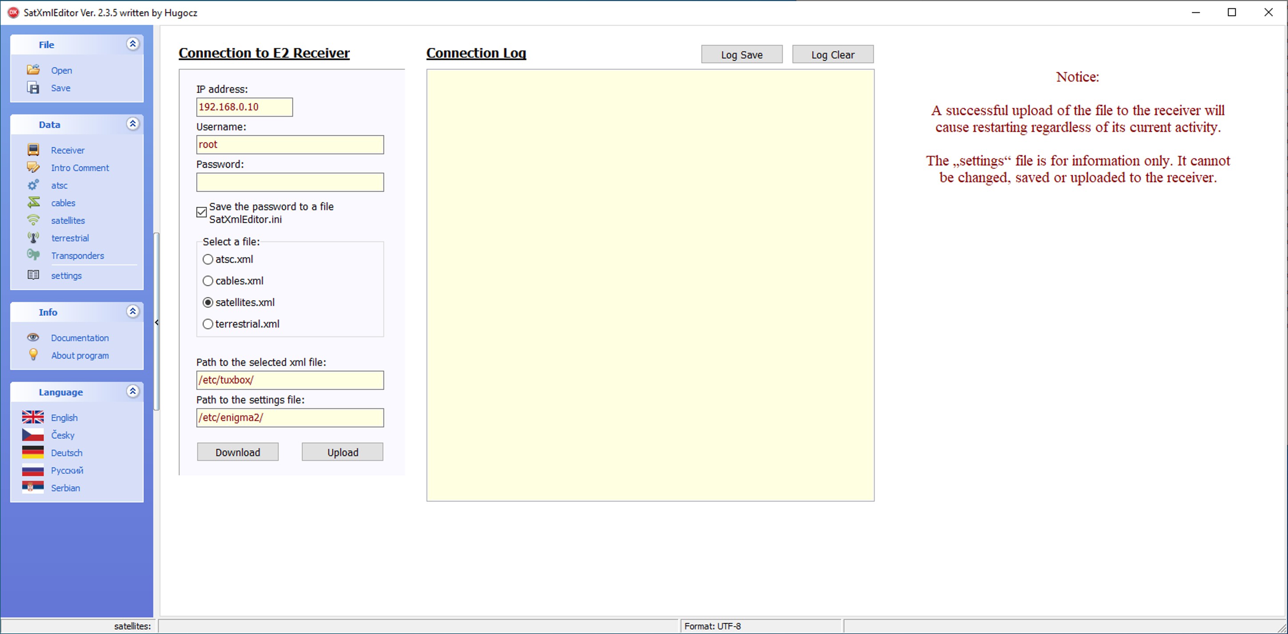The width and height of the screenshot is (1288, 634).
Task: Collapse the File panel chevron
Action: pos(133,44)
